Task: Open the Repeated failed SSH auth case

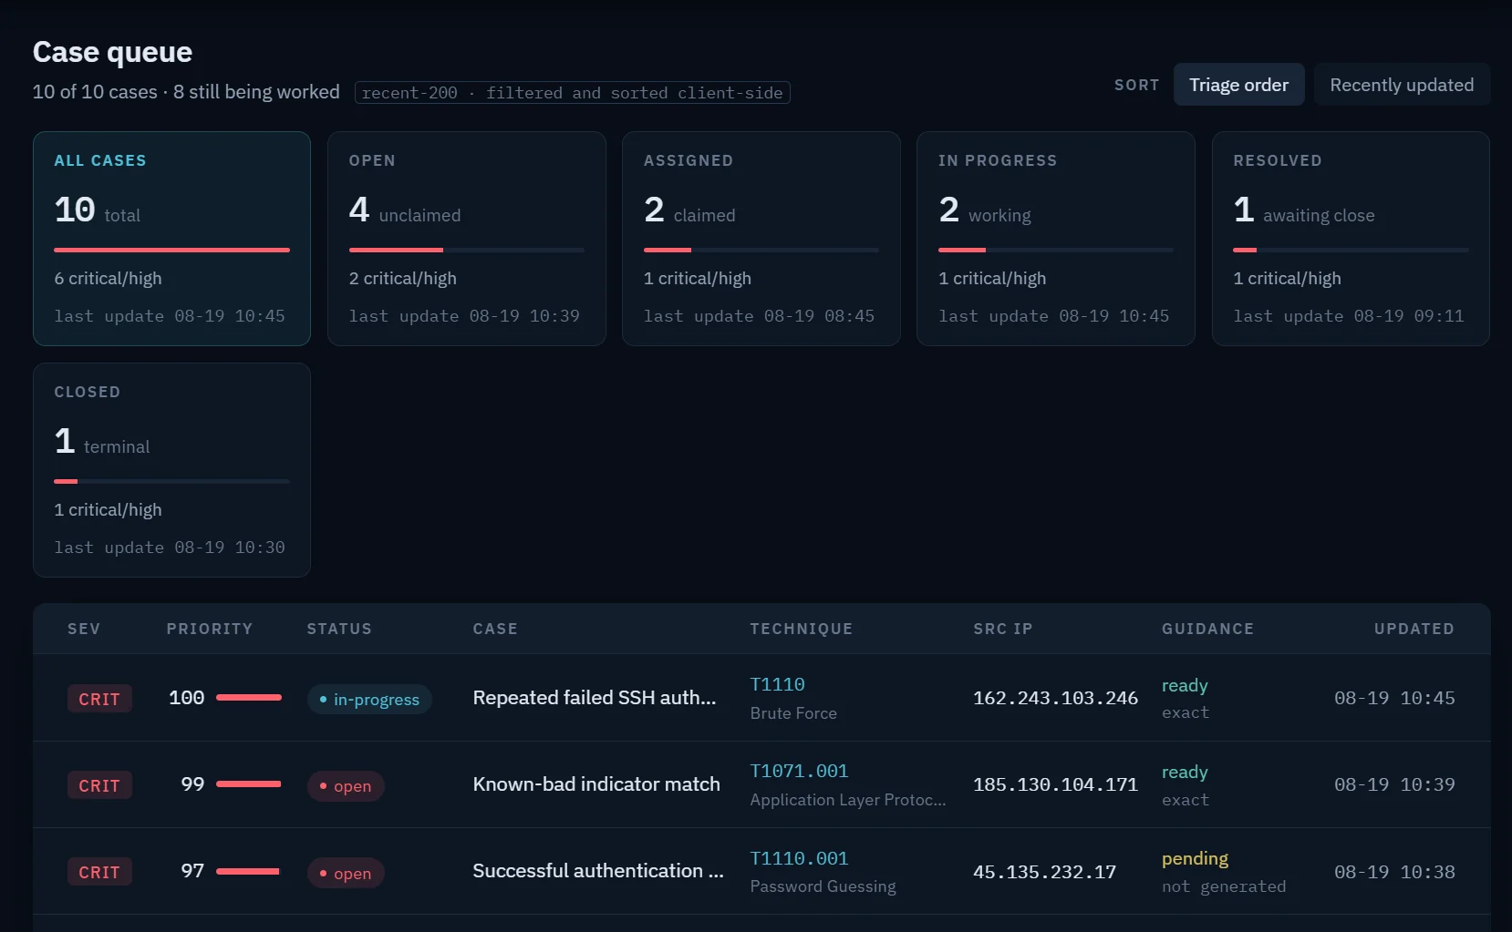Action: (x=595, y=698)
